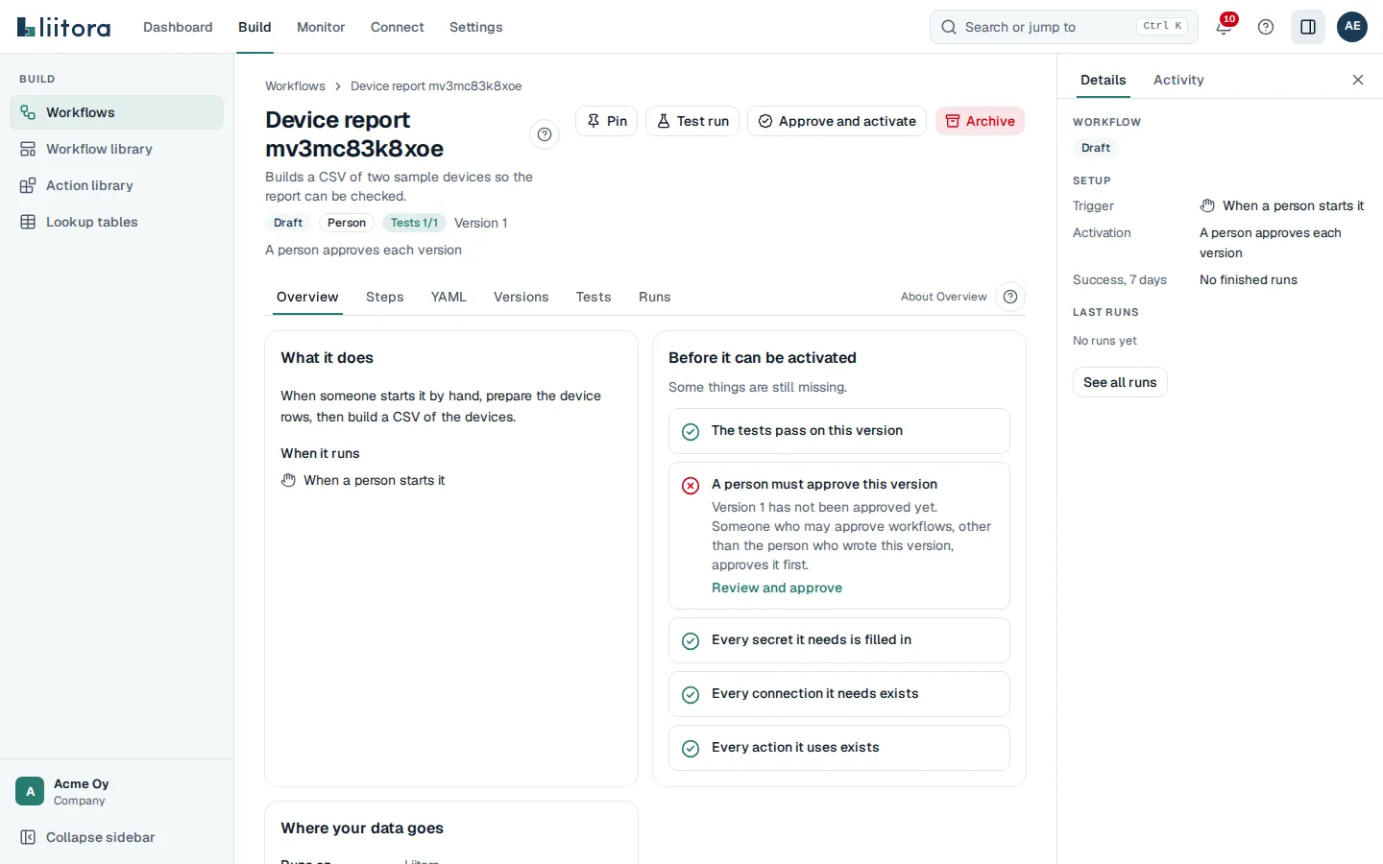
Task: Pin this workflow
Action: pyautogui.click(x=606, y=121)
